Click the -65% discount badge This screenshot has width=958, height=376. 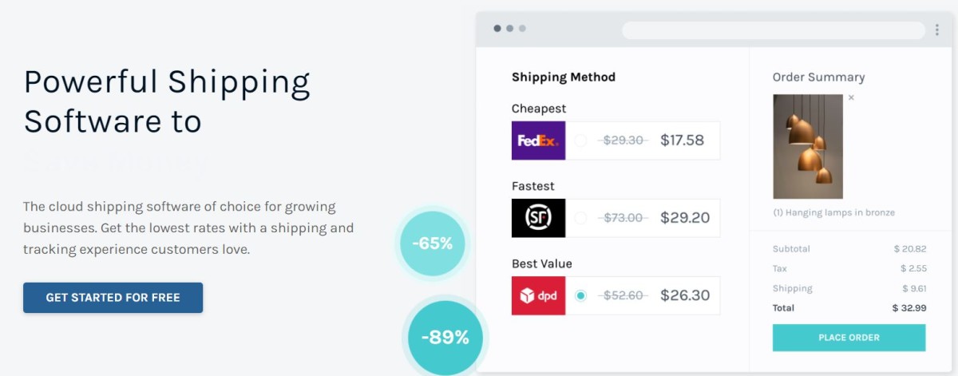coord(432,243)
